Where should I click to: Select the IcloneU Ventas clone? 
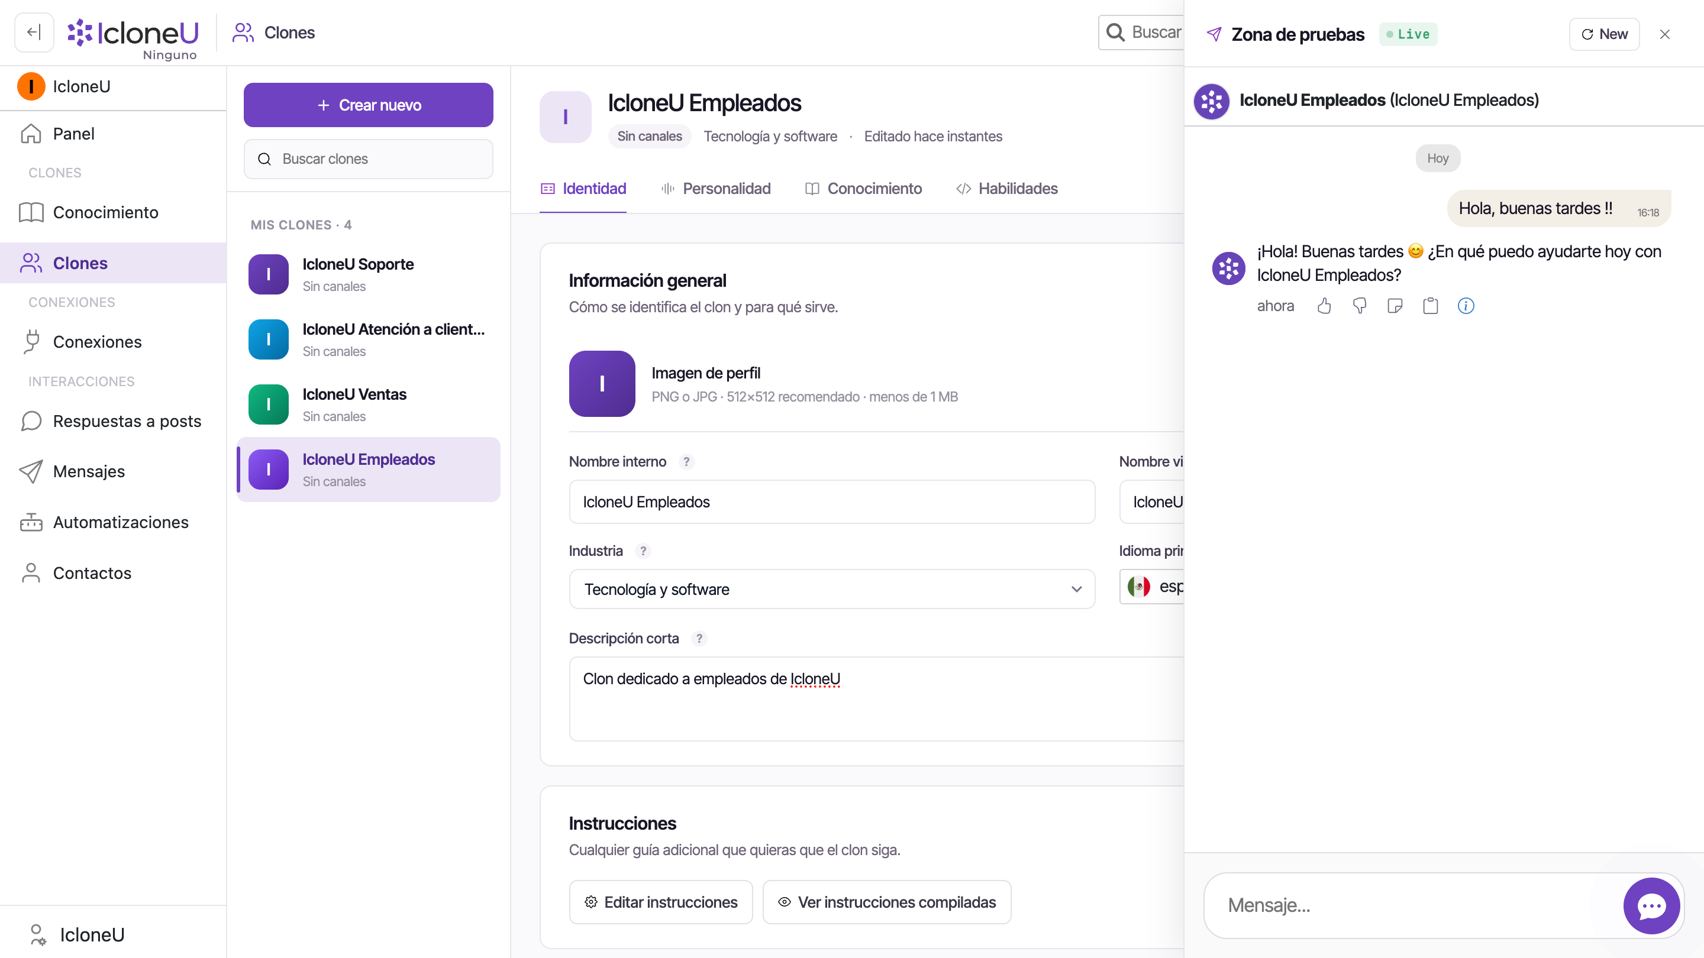368,404
